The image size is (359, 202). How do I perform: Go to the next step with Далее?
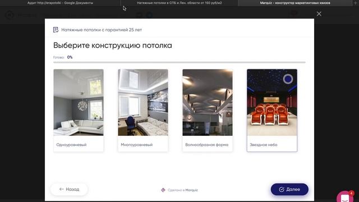[289, 190]
